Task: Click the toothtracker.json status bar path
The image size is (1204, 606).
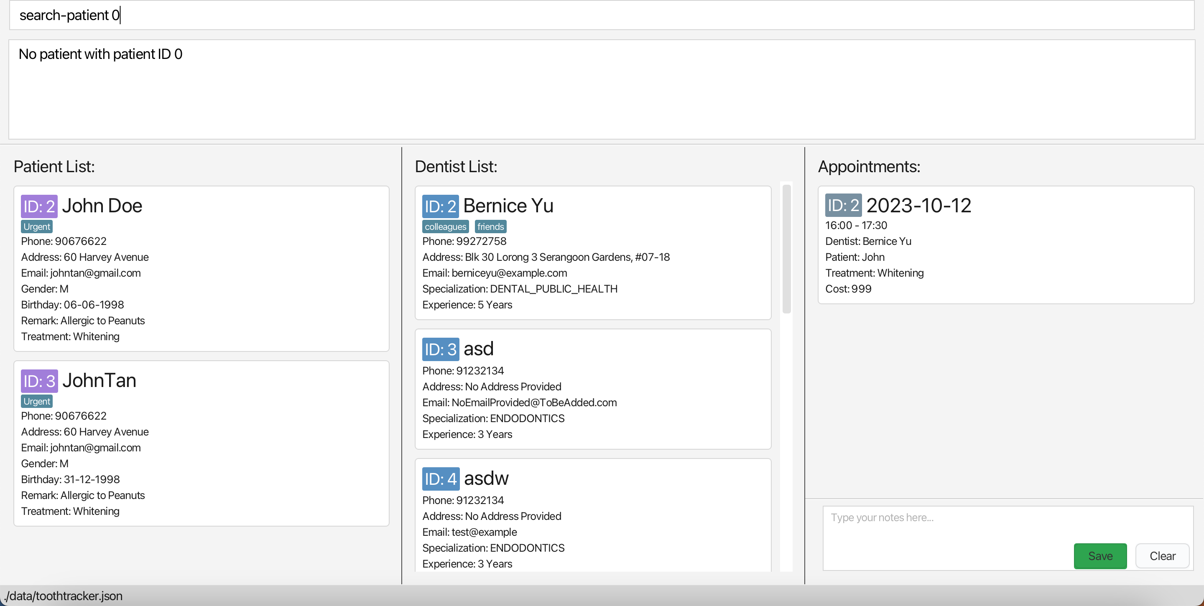Action: pos(64,596)
